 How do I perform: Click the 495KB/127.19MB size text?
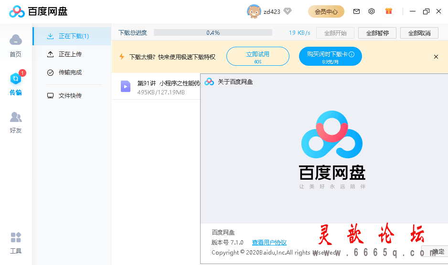coord(161,92)
